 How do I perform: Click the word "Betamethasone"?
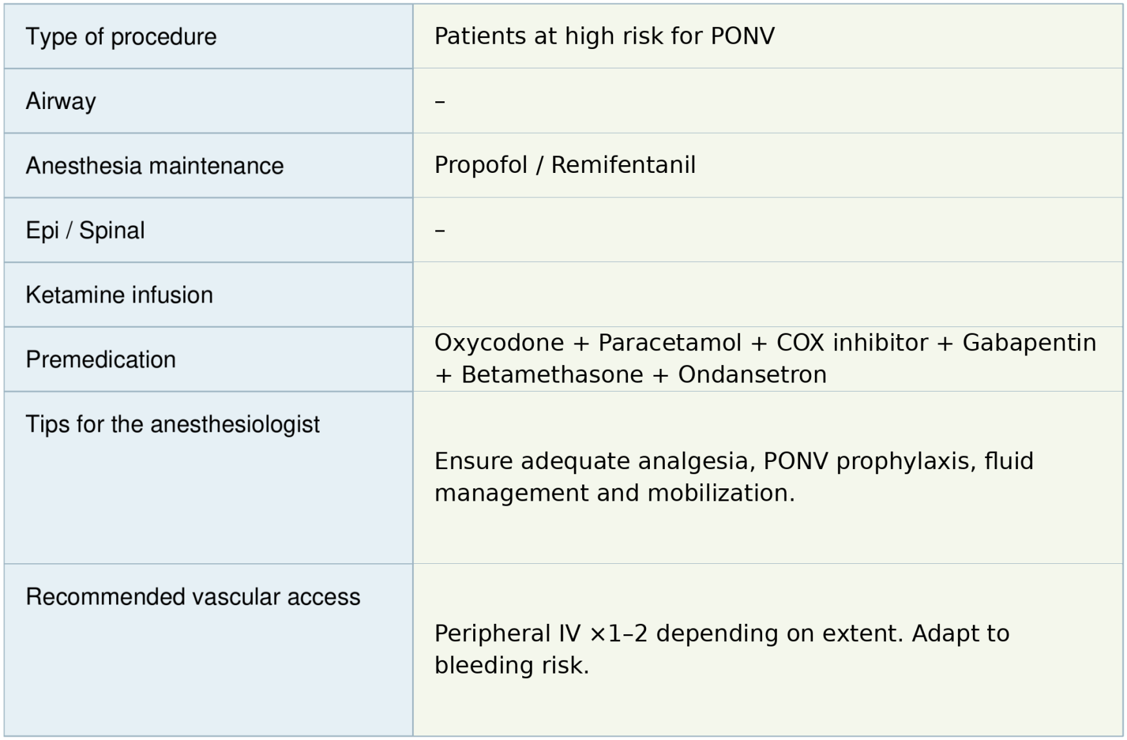point(552,375)
